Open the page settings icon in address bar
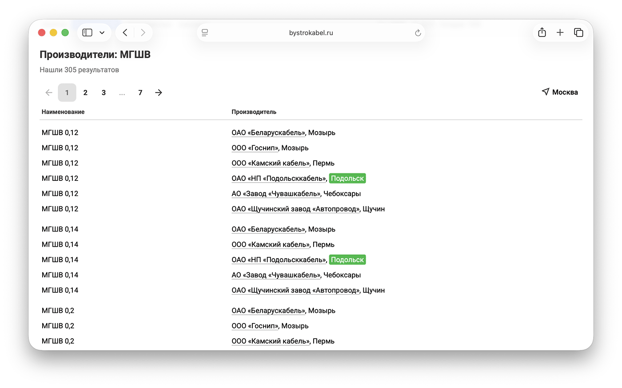Screen dimensions: 622x388 tap(205, 32)
